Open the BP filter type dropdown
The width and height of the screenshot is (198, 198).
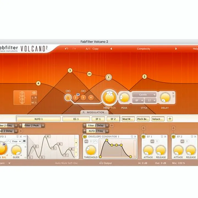coord(138,100)
